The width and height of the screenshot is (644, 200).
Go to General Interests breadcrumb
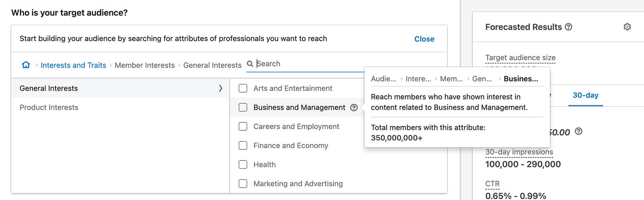[212, 65]
